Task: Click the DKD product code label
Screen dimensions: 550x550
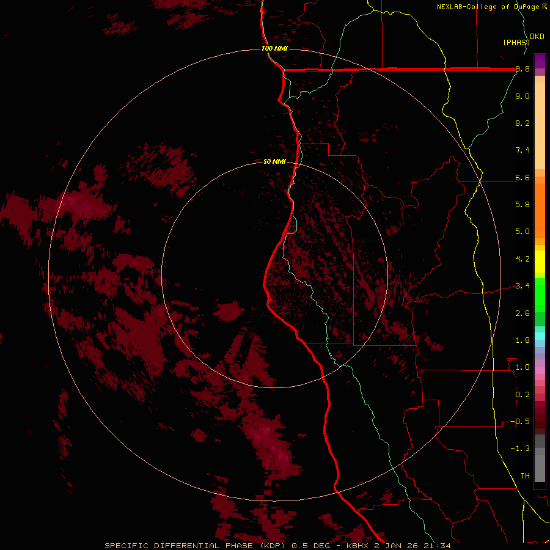Action: (x=537, y=37)
